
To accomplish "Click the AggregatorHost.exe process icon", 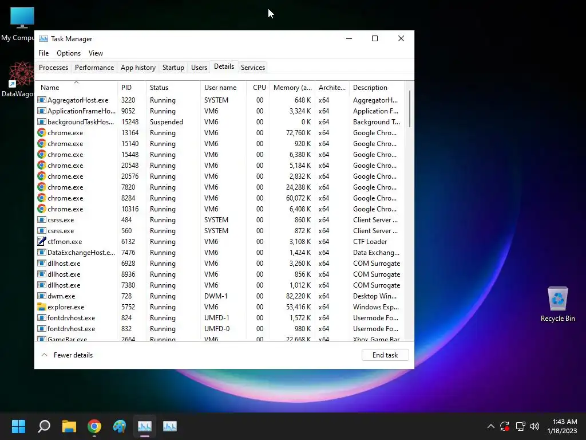I will coord(41,100).
